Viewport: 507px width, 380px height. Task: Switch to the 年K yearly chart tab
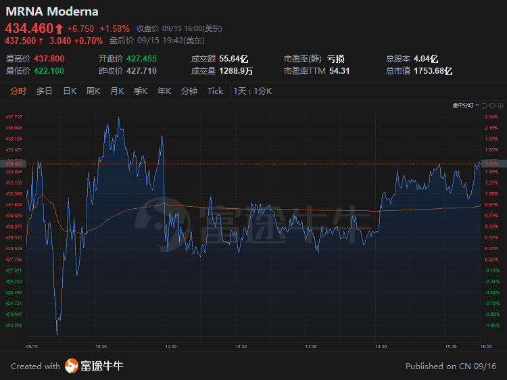[x=164, y=91]
